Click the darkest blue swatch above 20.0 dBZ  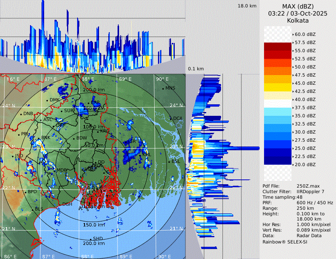pos(278,161)
